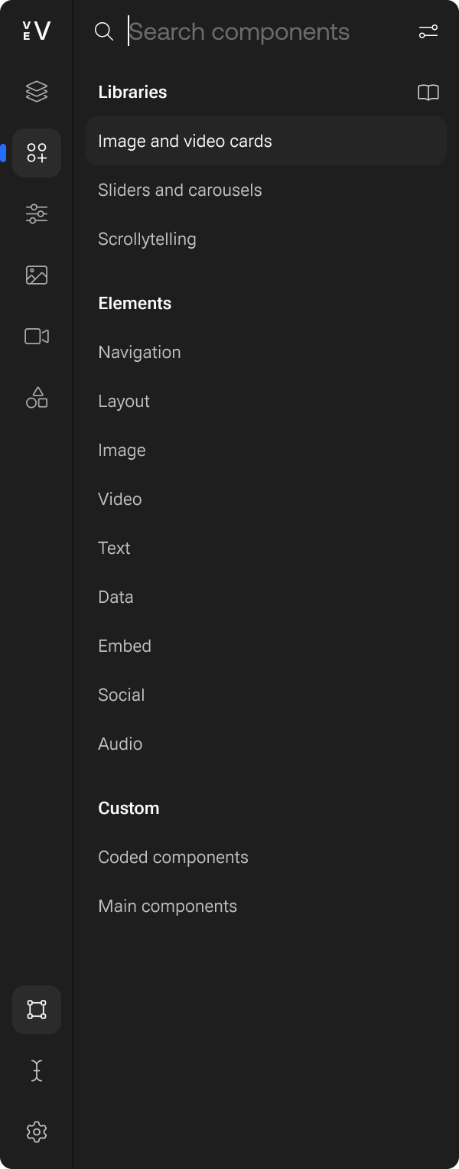Open the Shapes panel icon

pyautogui.click(x=36, y=397)
